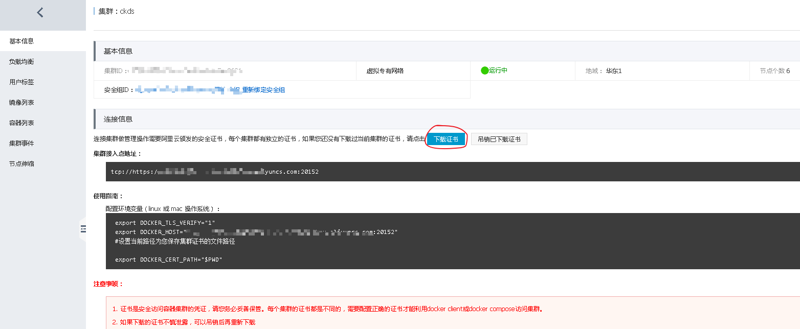
Task: Open the 负载均衡 sidebar item
Action: click(x=43, y=61)
